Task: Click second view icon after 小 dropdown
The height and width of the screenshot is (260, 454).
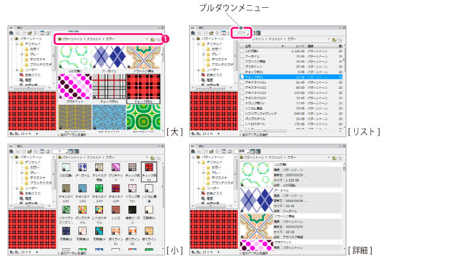Action: [76, 152]
